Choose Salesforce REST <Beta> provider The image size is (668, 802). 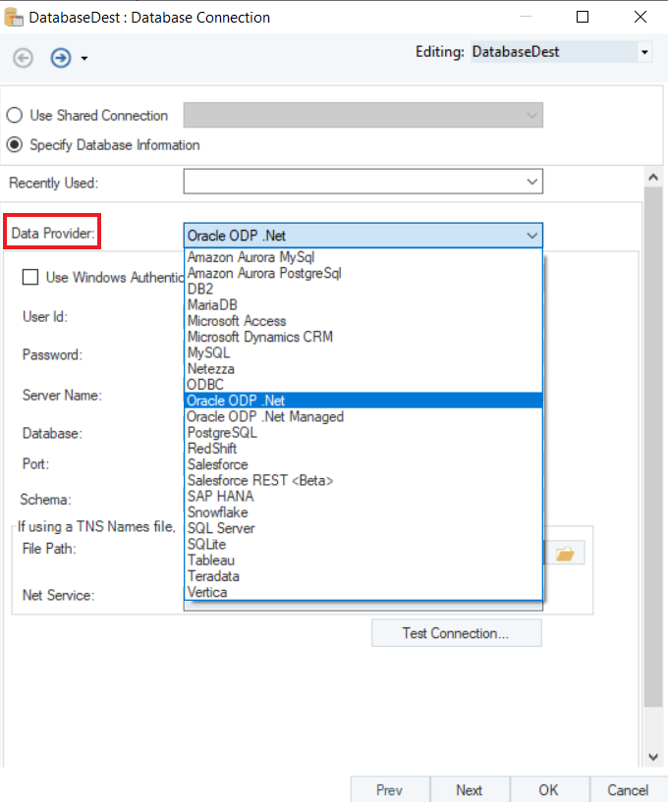[260, 480]
